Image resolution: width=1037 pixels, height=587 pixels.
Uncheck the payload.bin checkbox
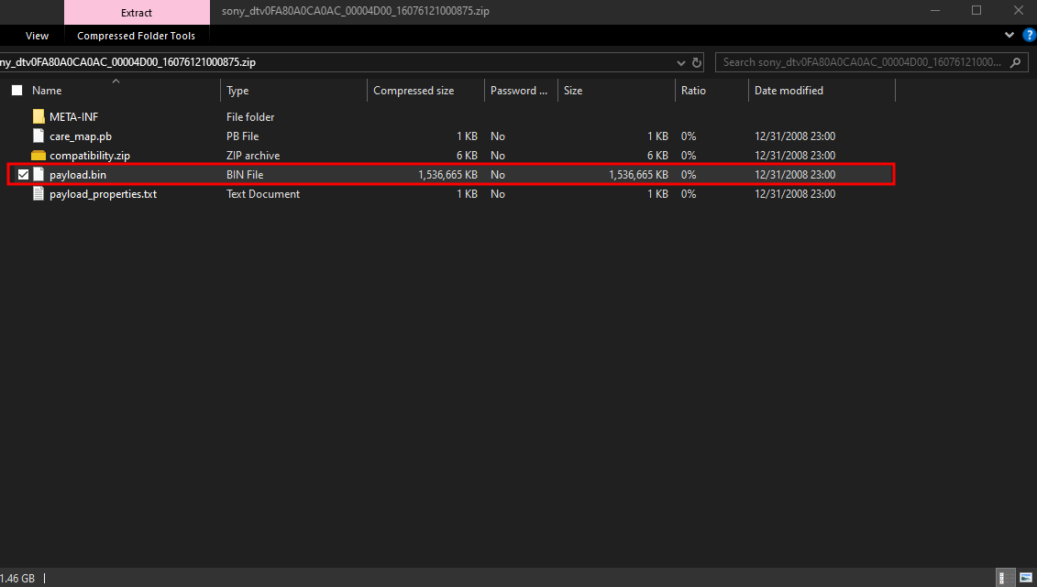pos(23,174)
